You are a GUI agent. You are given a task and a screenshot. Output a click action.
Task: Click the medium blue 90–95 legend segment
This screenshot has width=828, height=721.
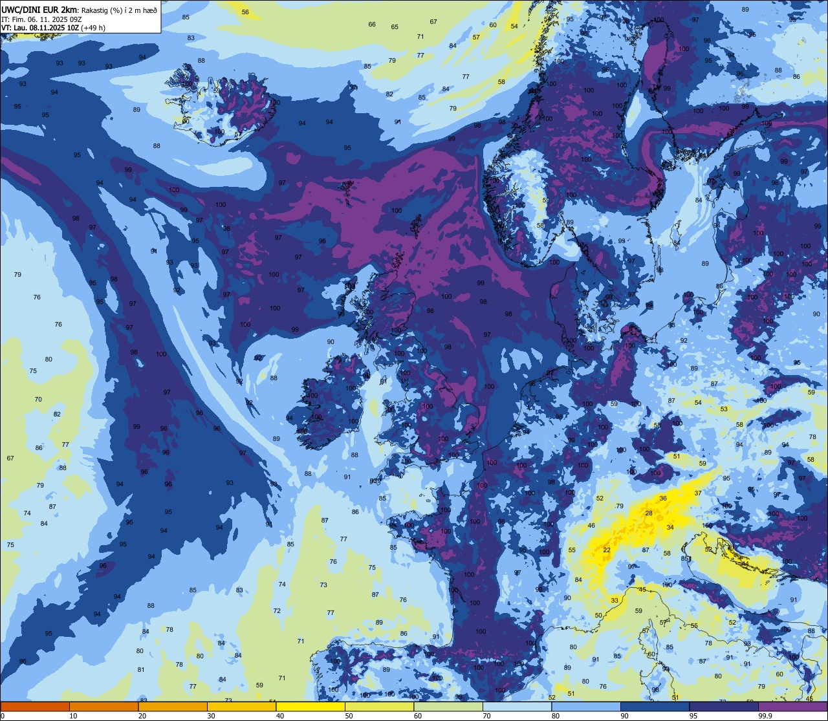tap(655, 706)
